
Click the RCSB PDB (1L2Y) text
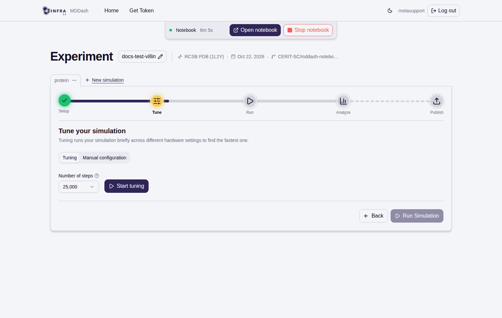pos(204,57)
